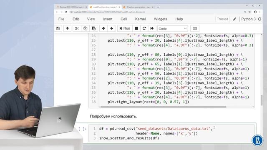267x150 pixels.
Task: Insert a new cell with plus icon
Action: click(67, 28)
